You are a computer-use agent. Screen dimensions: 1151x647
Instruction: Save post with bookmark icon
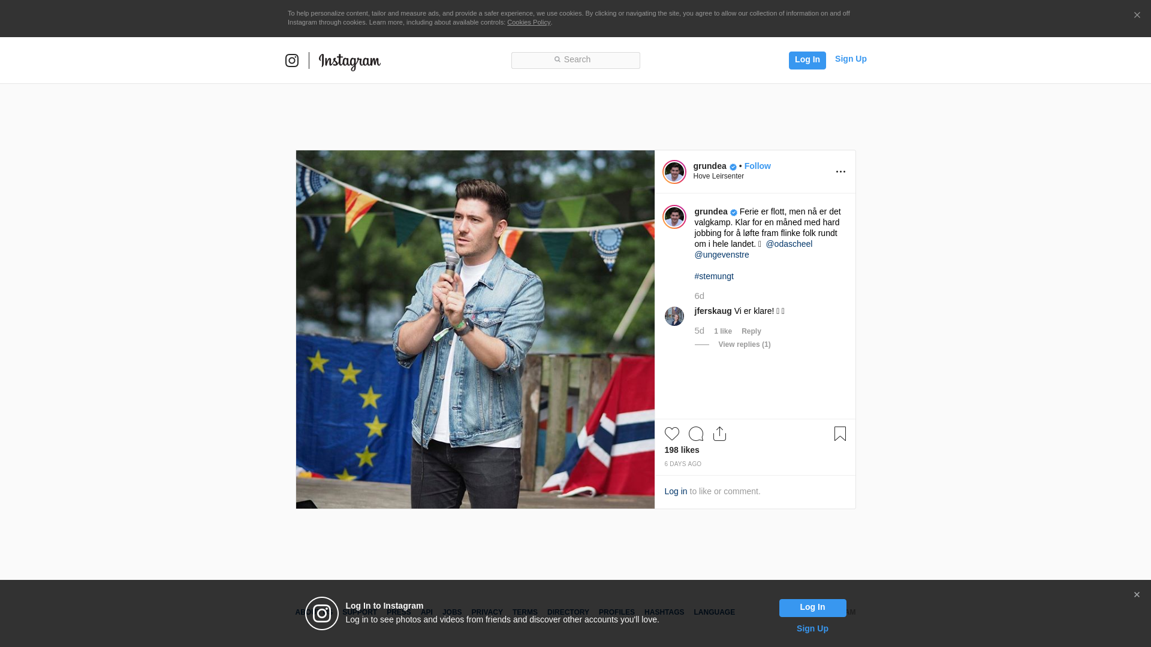pos(840,434)
